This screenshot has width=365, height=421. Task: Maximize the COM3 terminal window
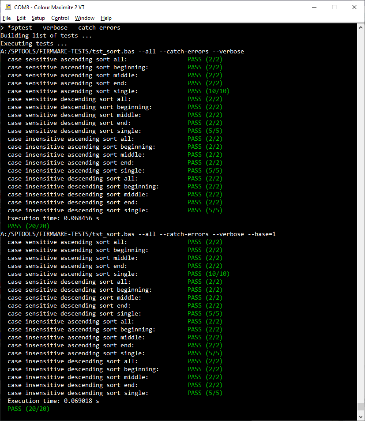pos(334,7)
